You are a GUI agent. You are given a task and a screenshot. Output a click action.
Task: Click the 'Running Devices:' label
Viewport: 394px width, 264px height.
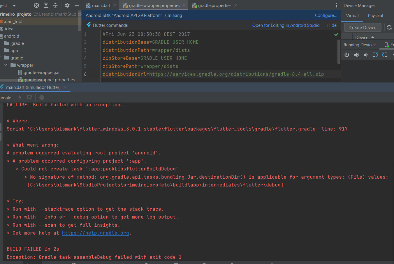pyautogui.click(x=360, y=45)
